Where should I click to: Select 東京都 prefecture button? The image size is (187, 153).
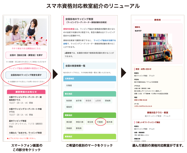pos(69,122)
